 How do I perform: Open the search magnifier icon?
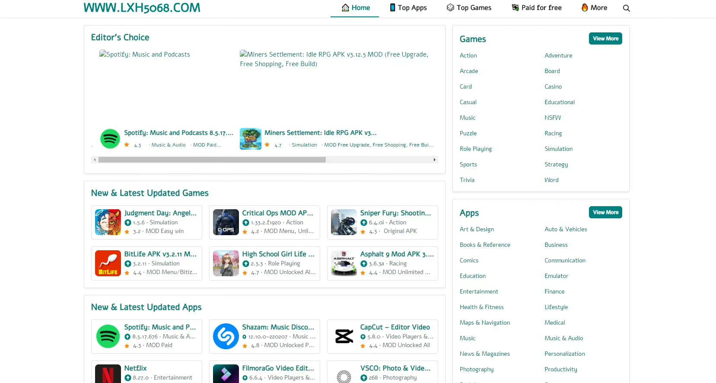[x=626, y=8]
